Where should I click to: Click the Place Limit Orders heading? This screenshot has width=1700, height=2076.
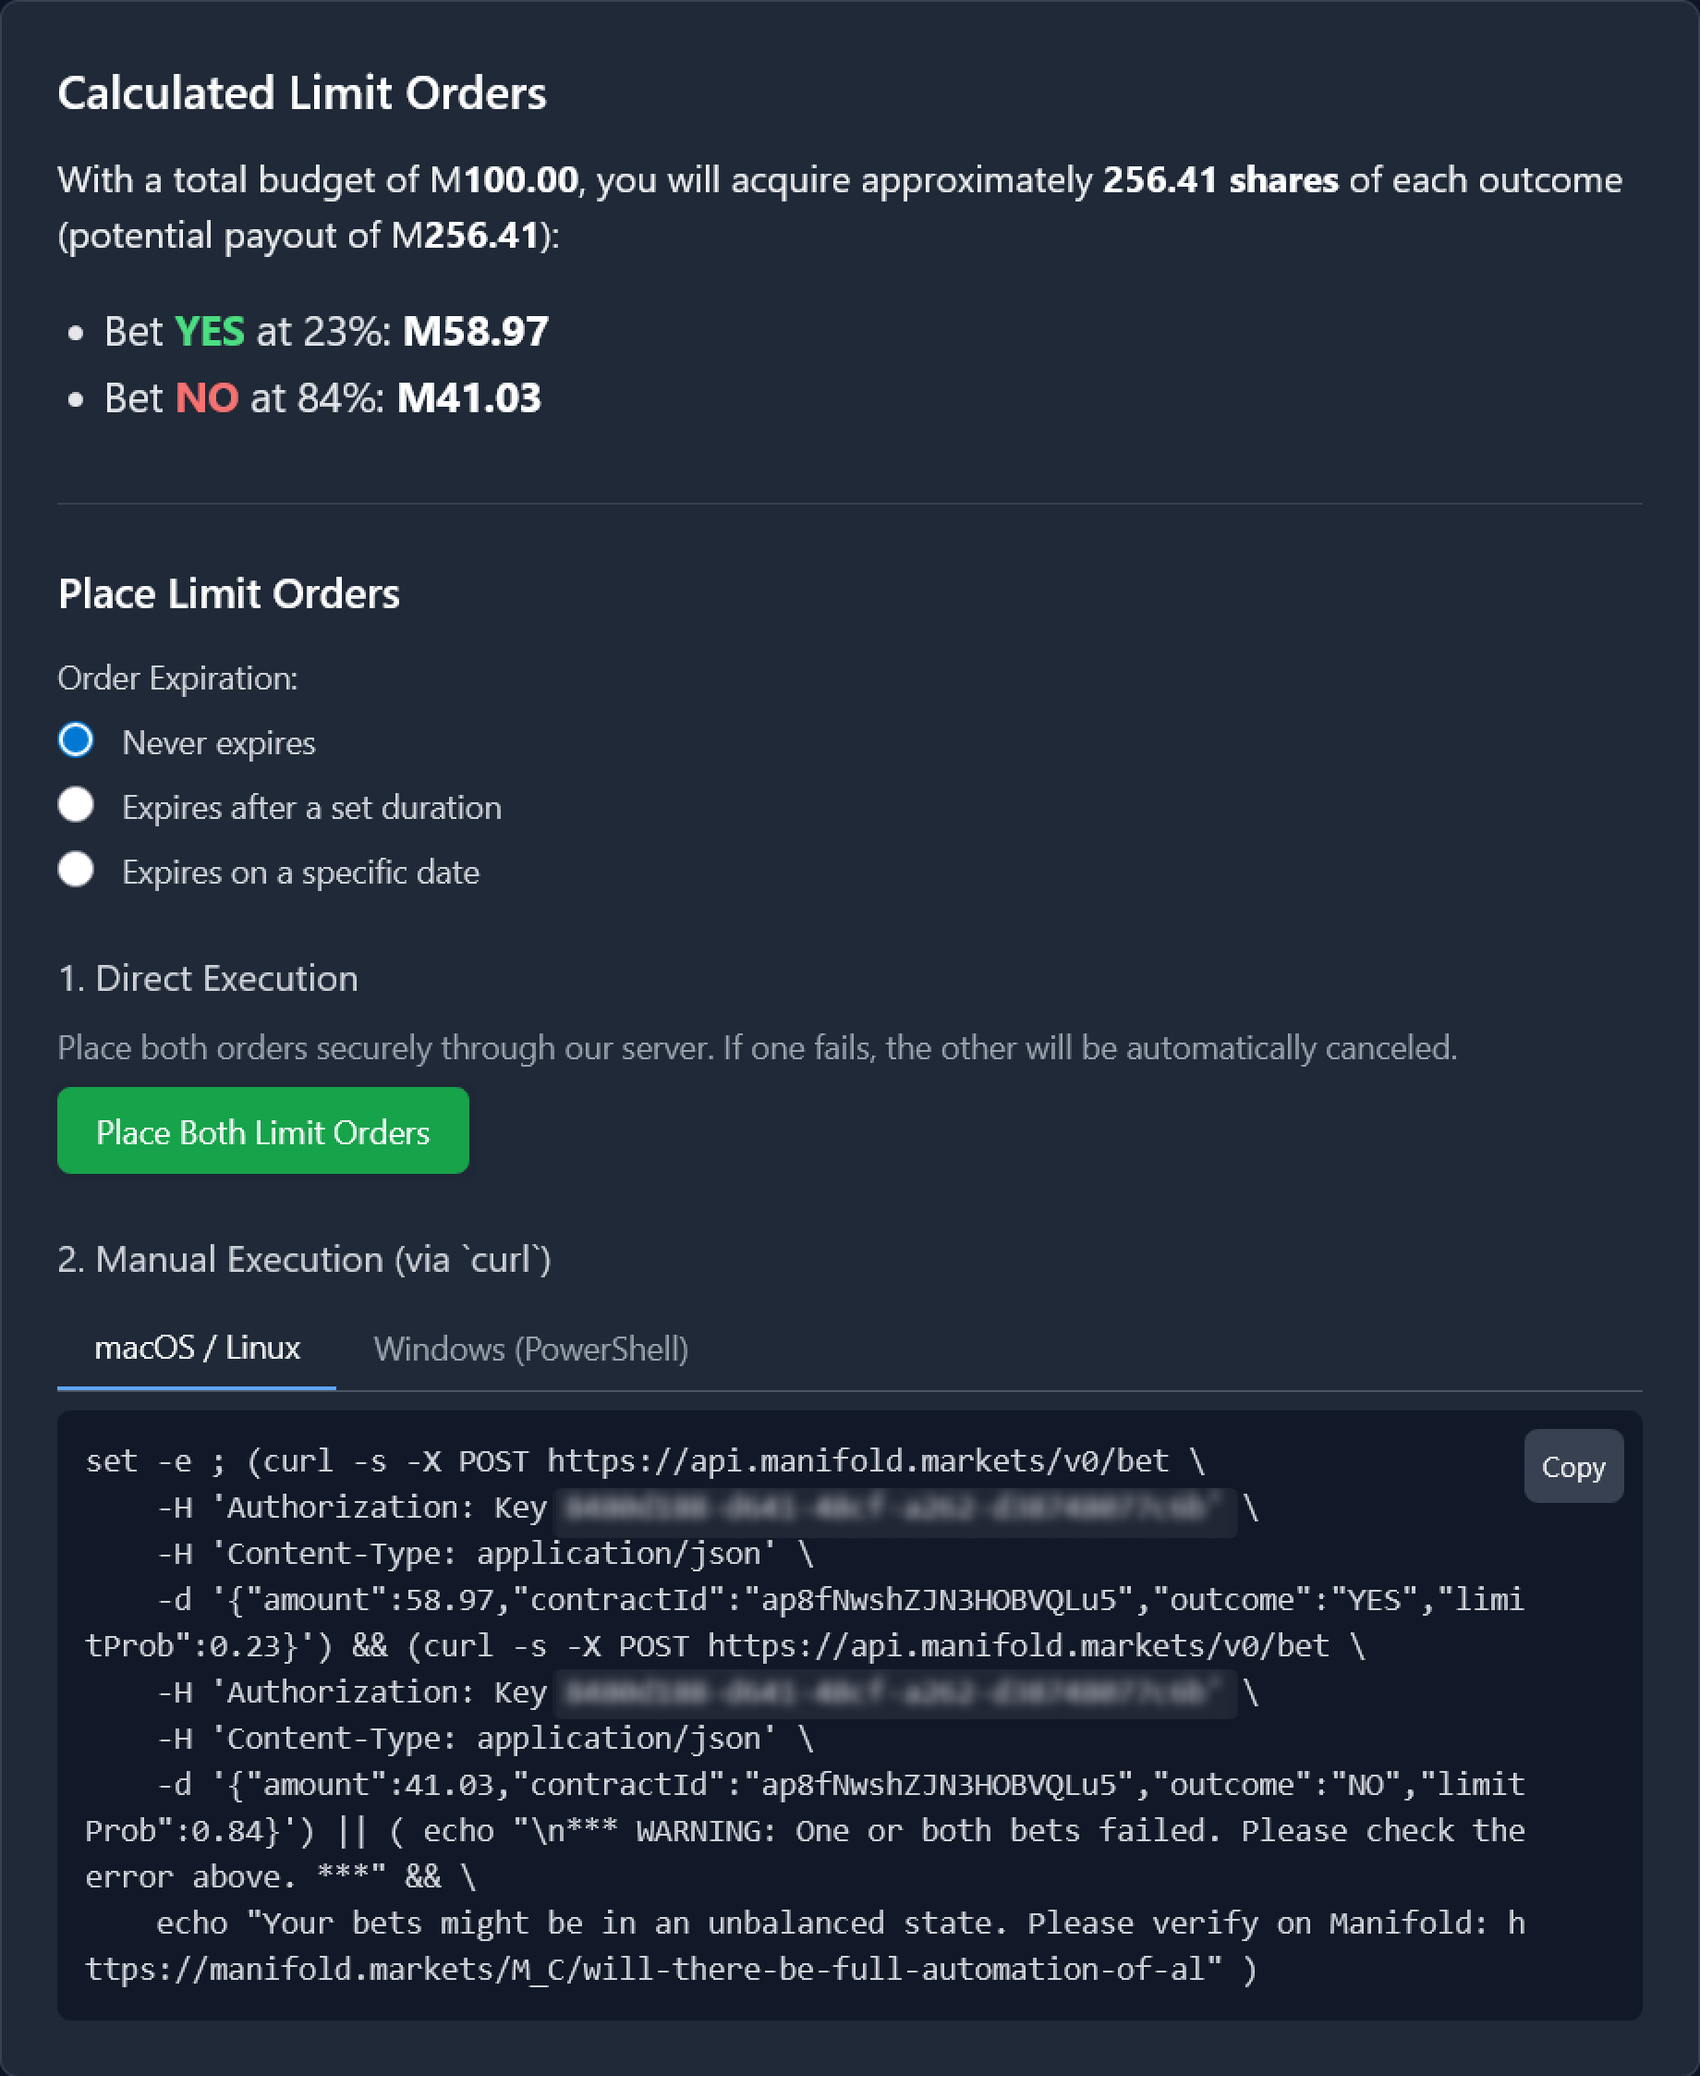(x=229, y=593)
